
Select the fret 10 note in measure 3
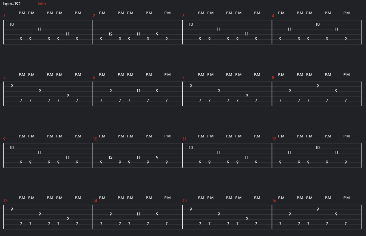(191, 25)
